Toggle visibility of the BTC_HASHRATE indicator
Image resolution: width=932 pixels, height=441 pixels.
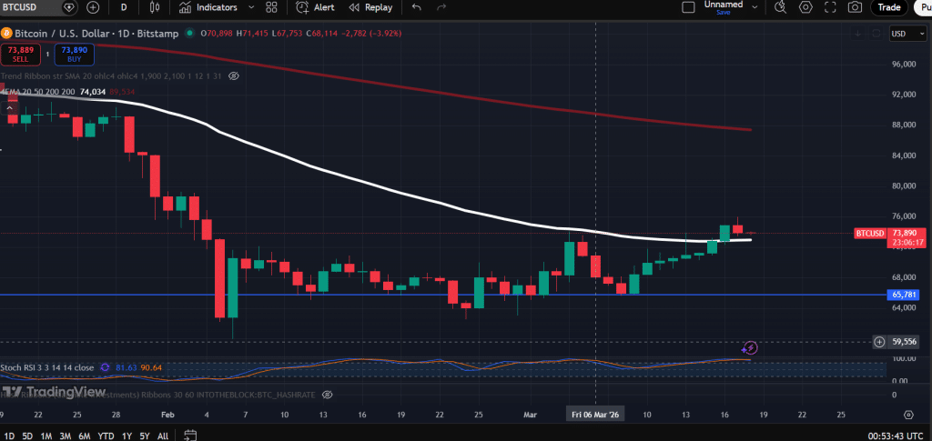tap(329, 395)
